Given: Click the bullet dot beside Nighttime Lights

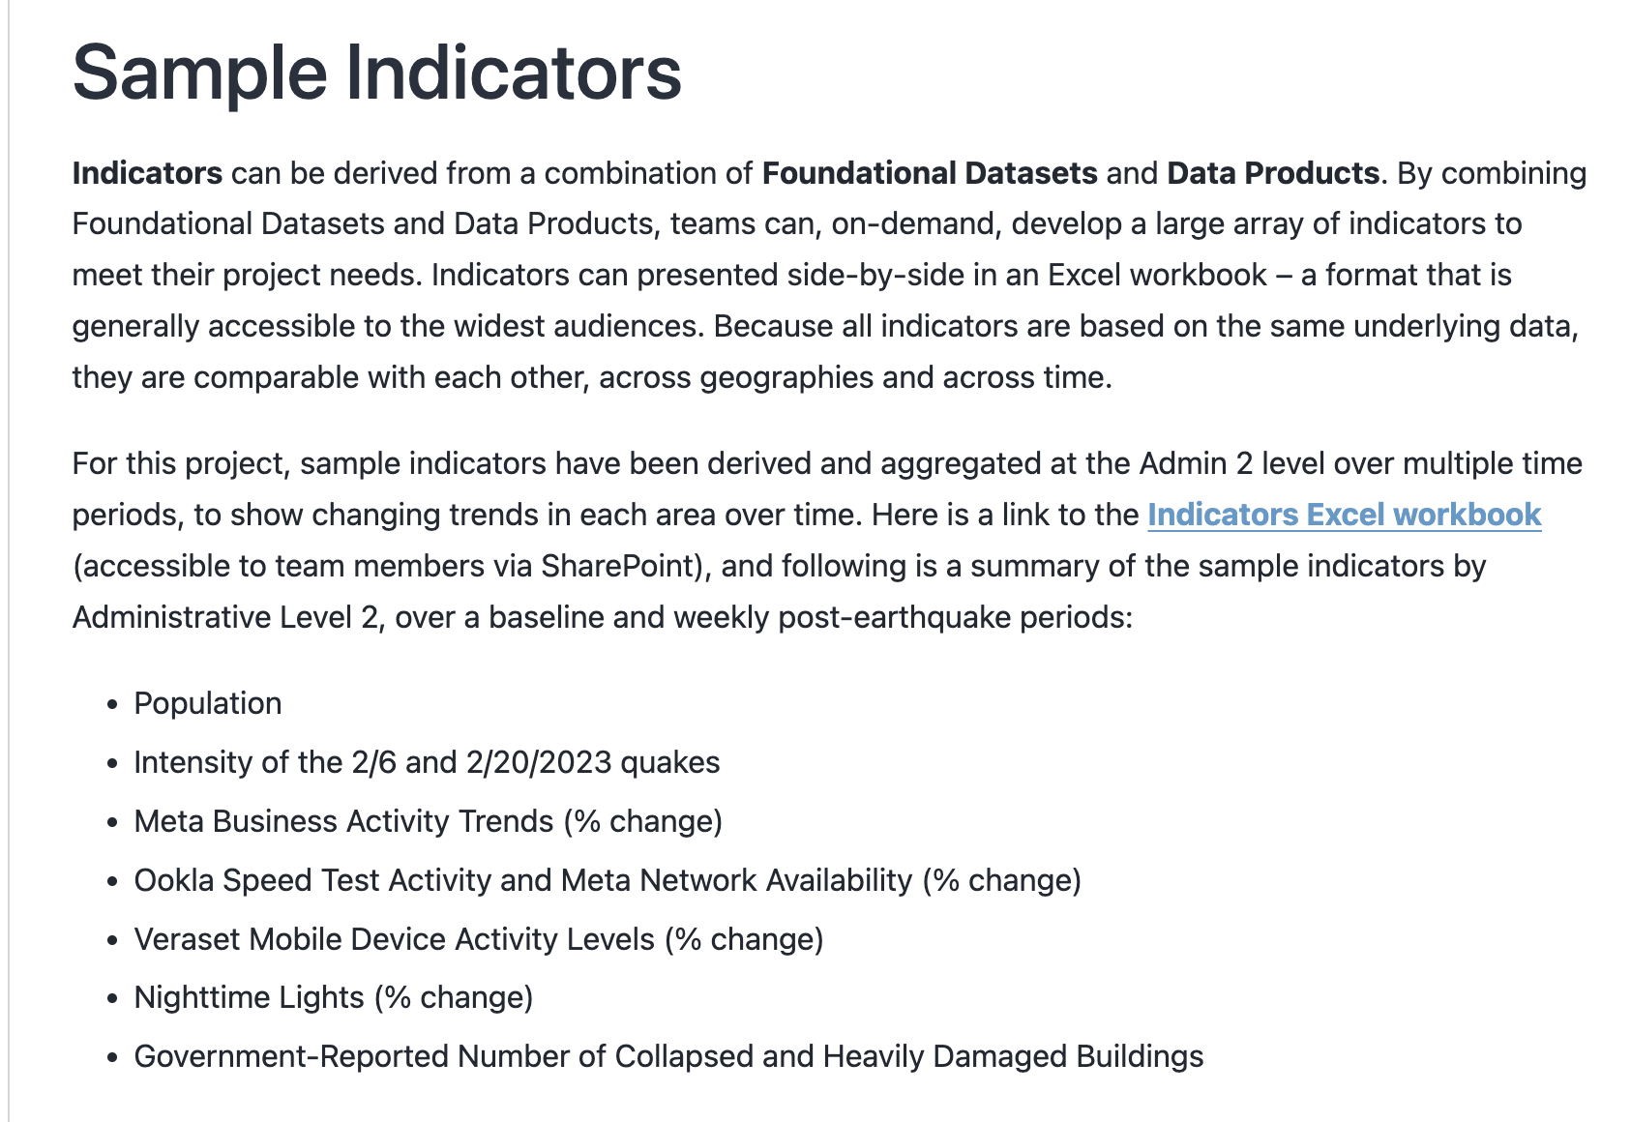Looking at the screenshot, I should click(x=114, y=998).
